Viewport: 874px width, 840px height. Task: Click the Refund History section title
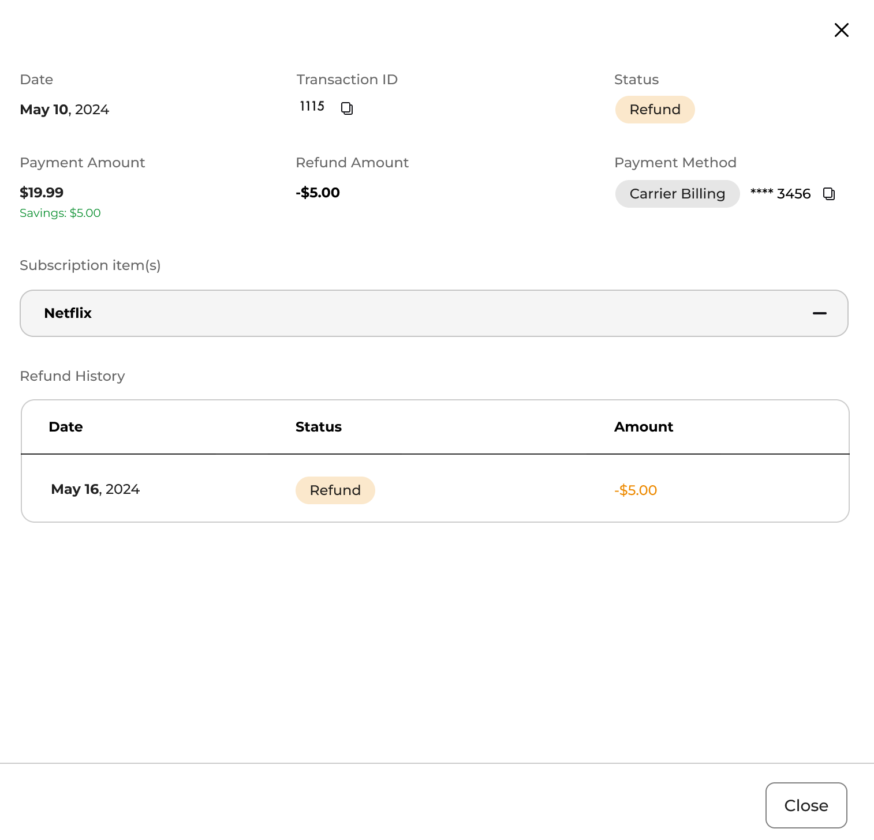point(73,376)
